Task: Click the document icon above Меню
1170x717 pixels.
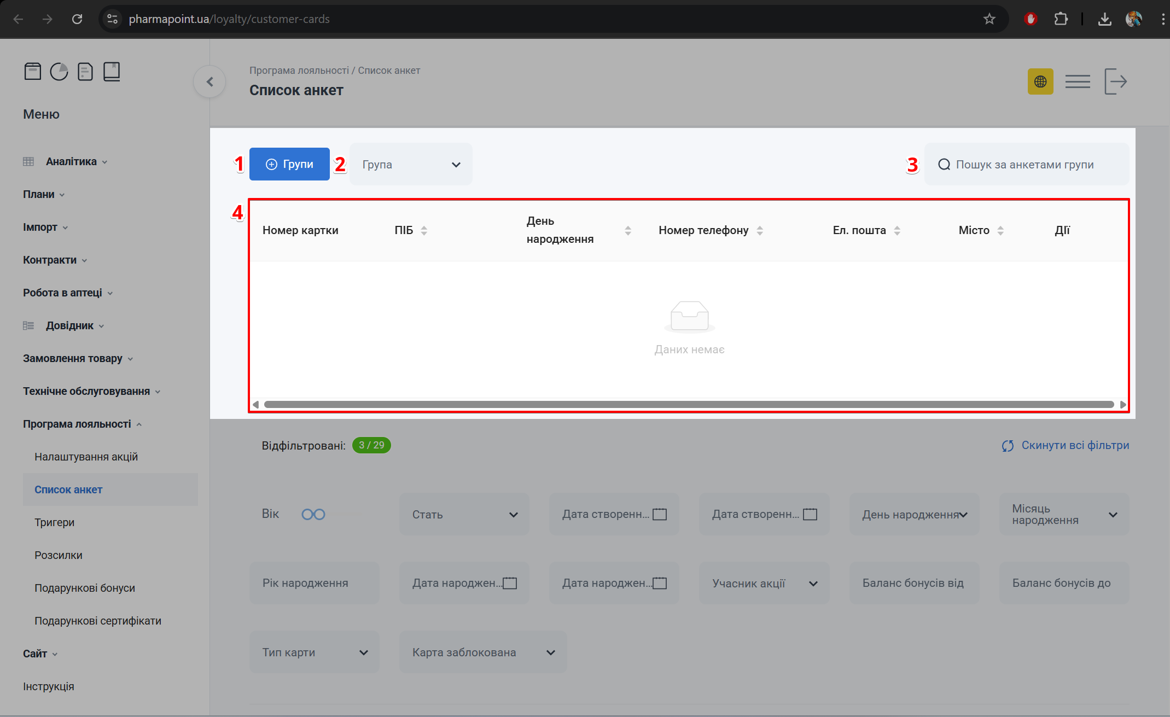Action: click(85, 72)
